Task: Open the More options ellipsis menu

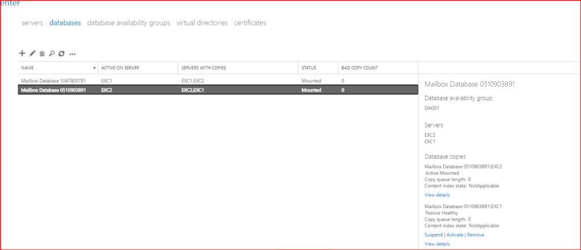Action: (73, 54)
